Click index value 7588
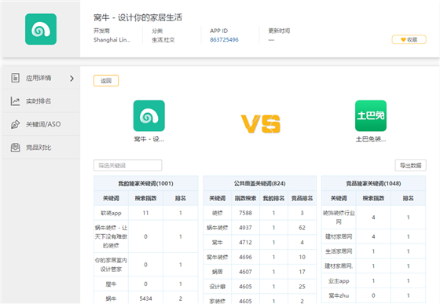This screenshot has height=304, width=440. 245,213
